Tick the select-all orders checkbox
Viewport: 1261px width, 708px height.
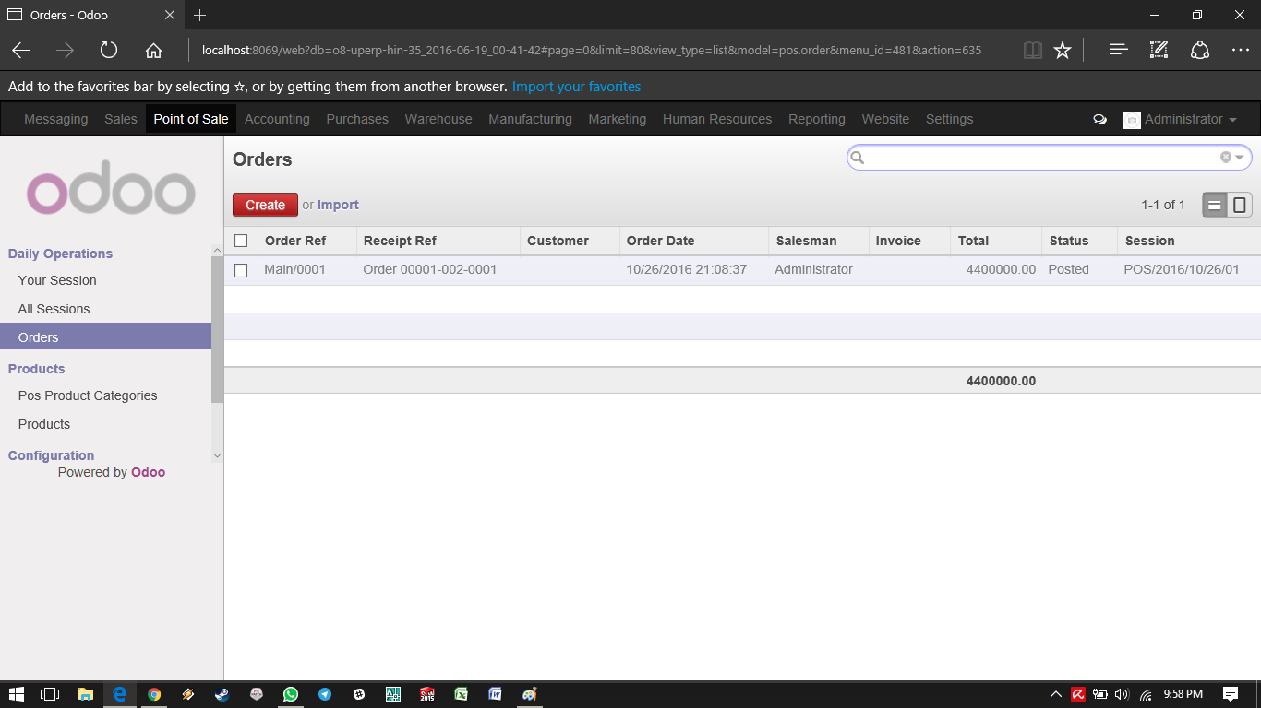241,241
